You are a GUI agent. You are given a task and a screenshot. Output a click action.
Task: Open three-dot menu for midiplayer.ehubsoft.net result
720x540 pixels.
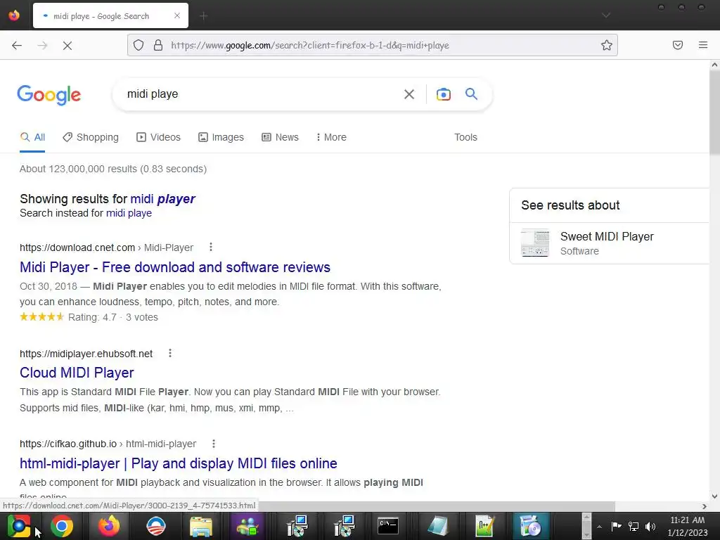(x=170, y=353)
